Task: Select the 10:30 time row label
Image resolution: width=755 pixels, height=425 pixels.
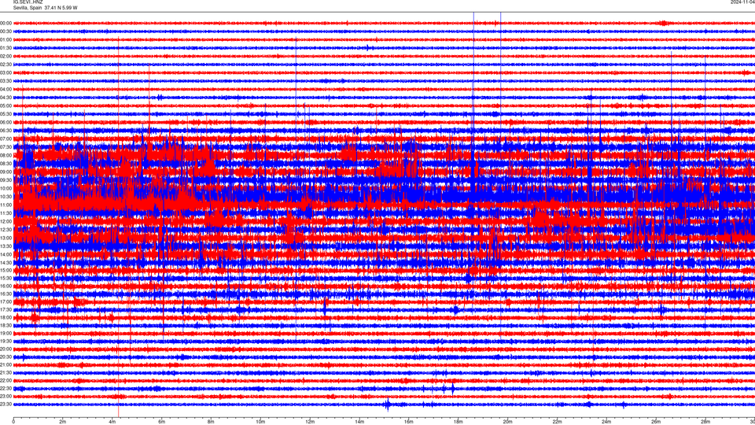Action: 6,197
